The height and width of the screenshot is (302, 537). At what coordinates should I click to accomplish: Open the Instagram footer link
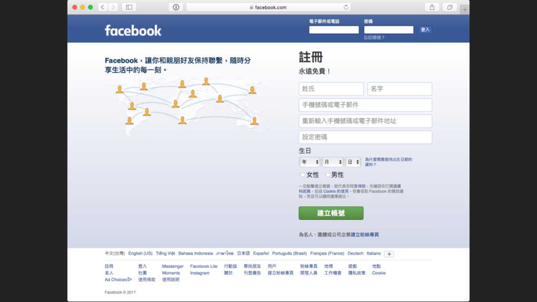[200, 273]
